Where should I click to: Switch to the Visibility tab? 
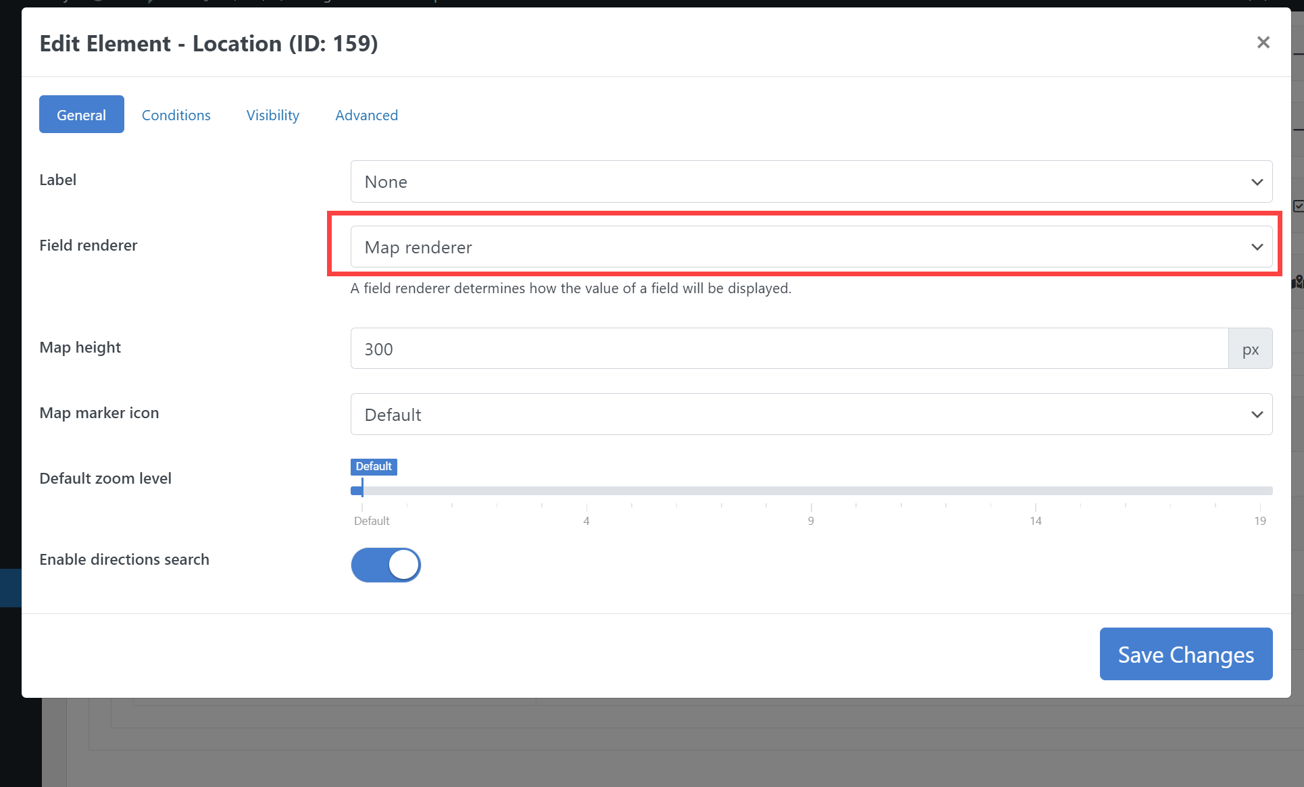(272, 115)
